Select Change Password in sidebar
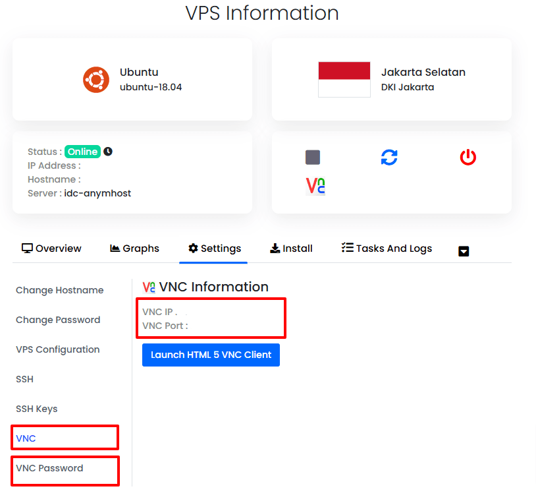Viewport: 536px width, 501px height. [x=58, y=320]
